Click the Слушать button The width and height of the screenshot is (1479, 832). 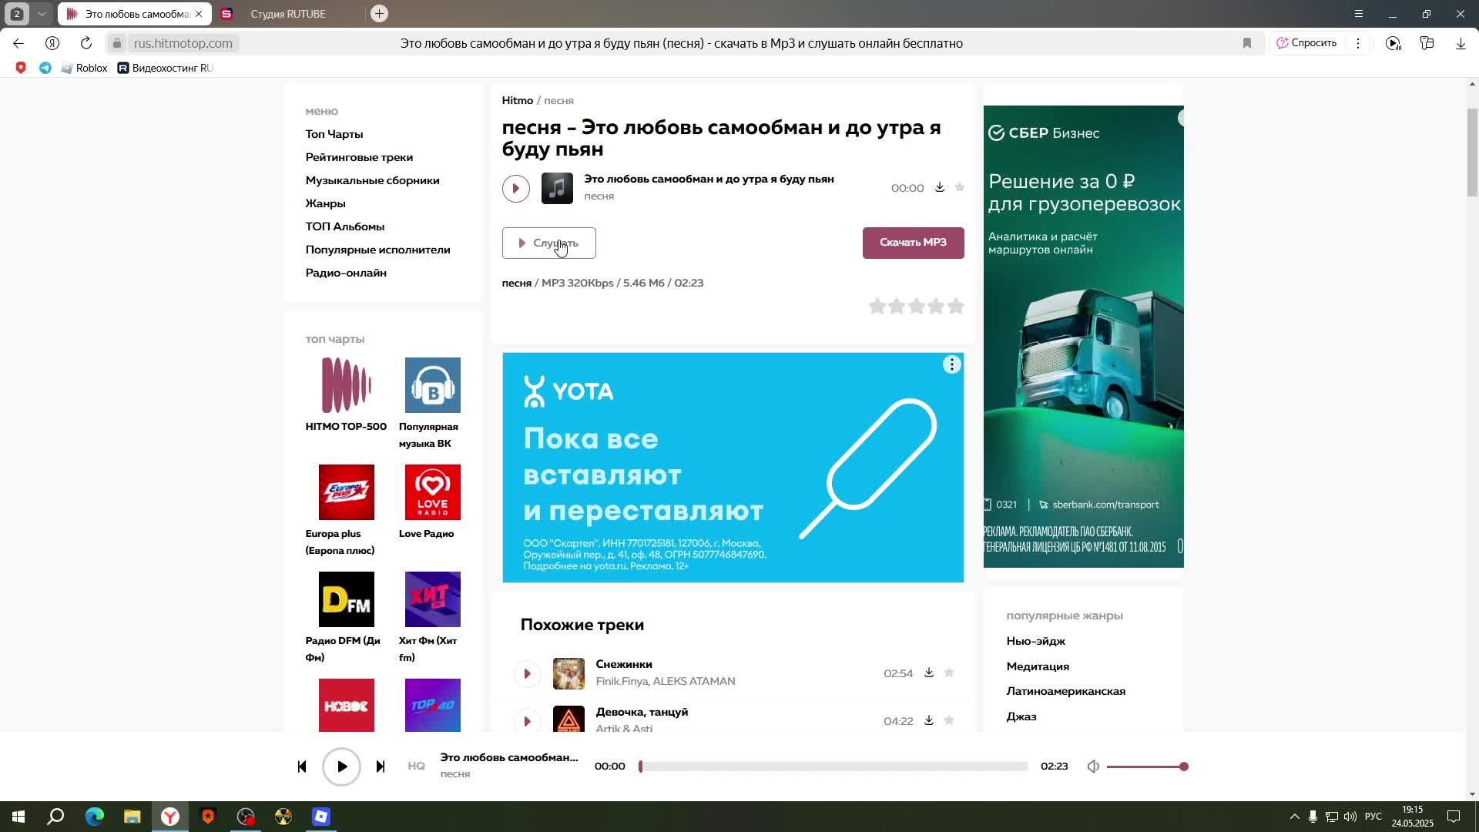click(549, 243)
